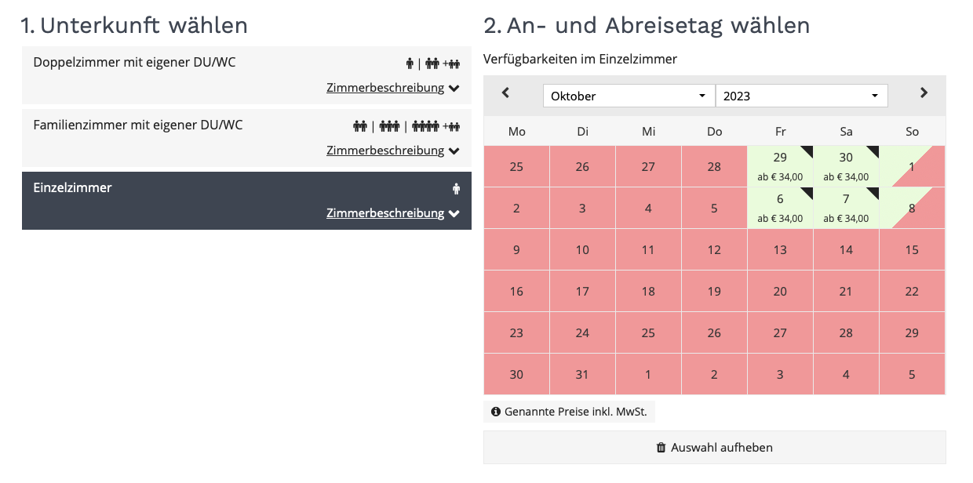The height and width of the screenshot is (483, 973).
Task: Expand Zimmerbeschreibung under Familienzimmer
Action: pyautogui.click(x=392, y=151)
